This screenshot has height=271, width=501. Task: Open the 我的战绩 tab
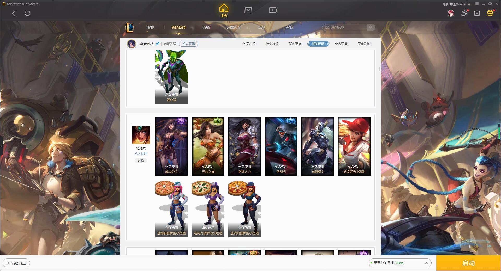click(178, 27)
